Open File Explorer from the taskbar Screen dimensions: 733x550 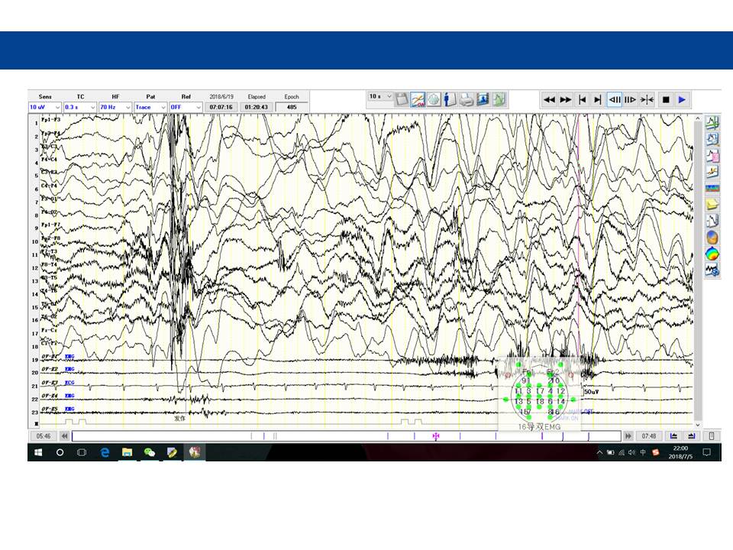coord(128,452)
